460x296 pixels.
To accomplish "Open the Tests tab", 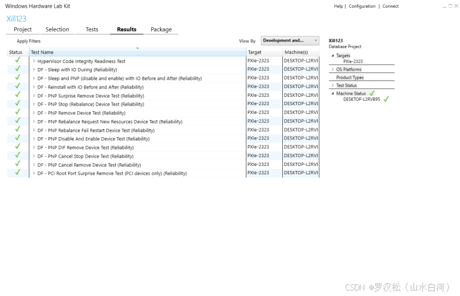I will tap(92, 29).
